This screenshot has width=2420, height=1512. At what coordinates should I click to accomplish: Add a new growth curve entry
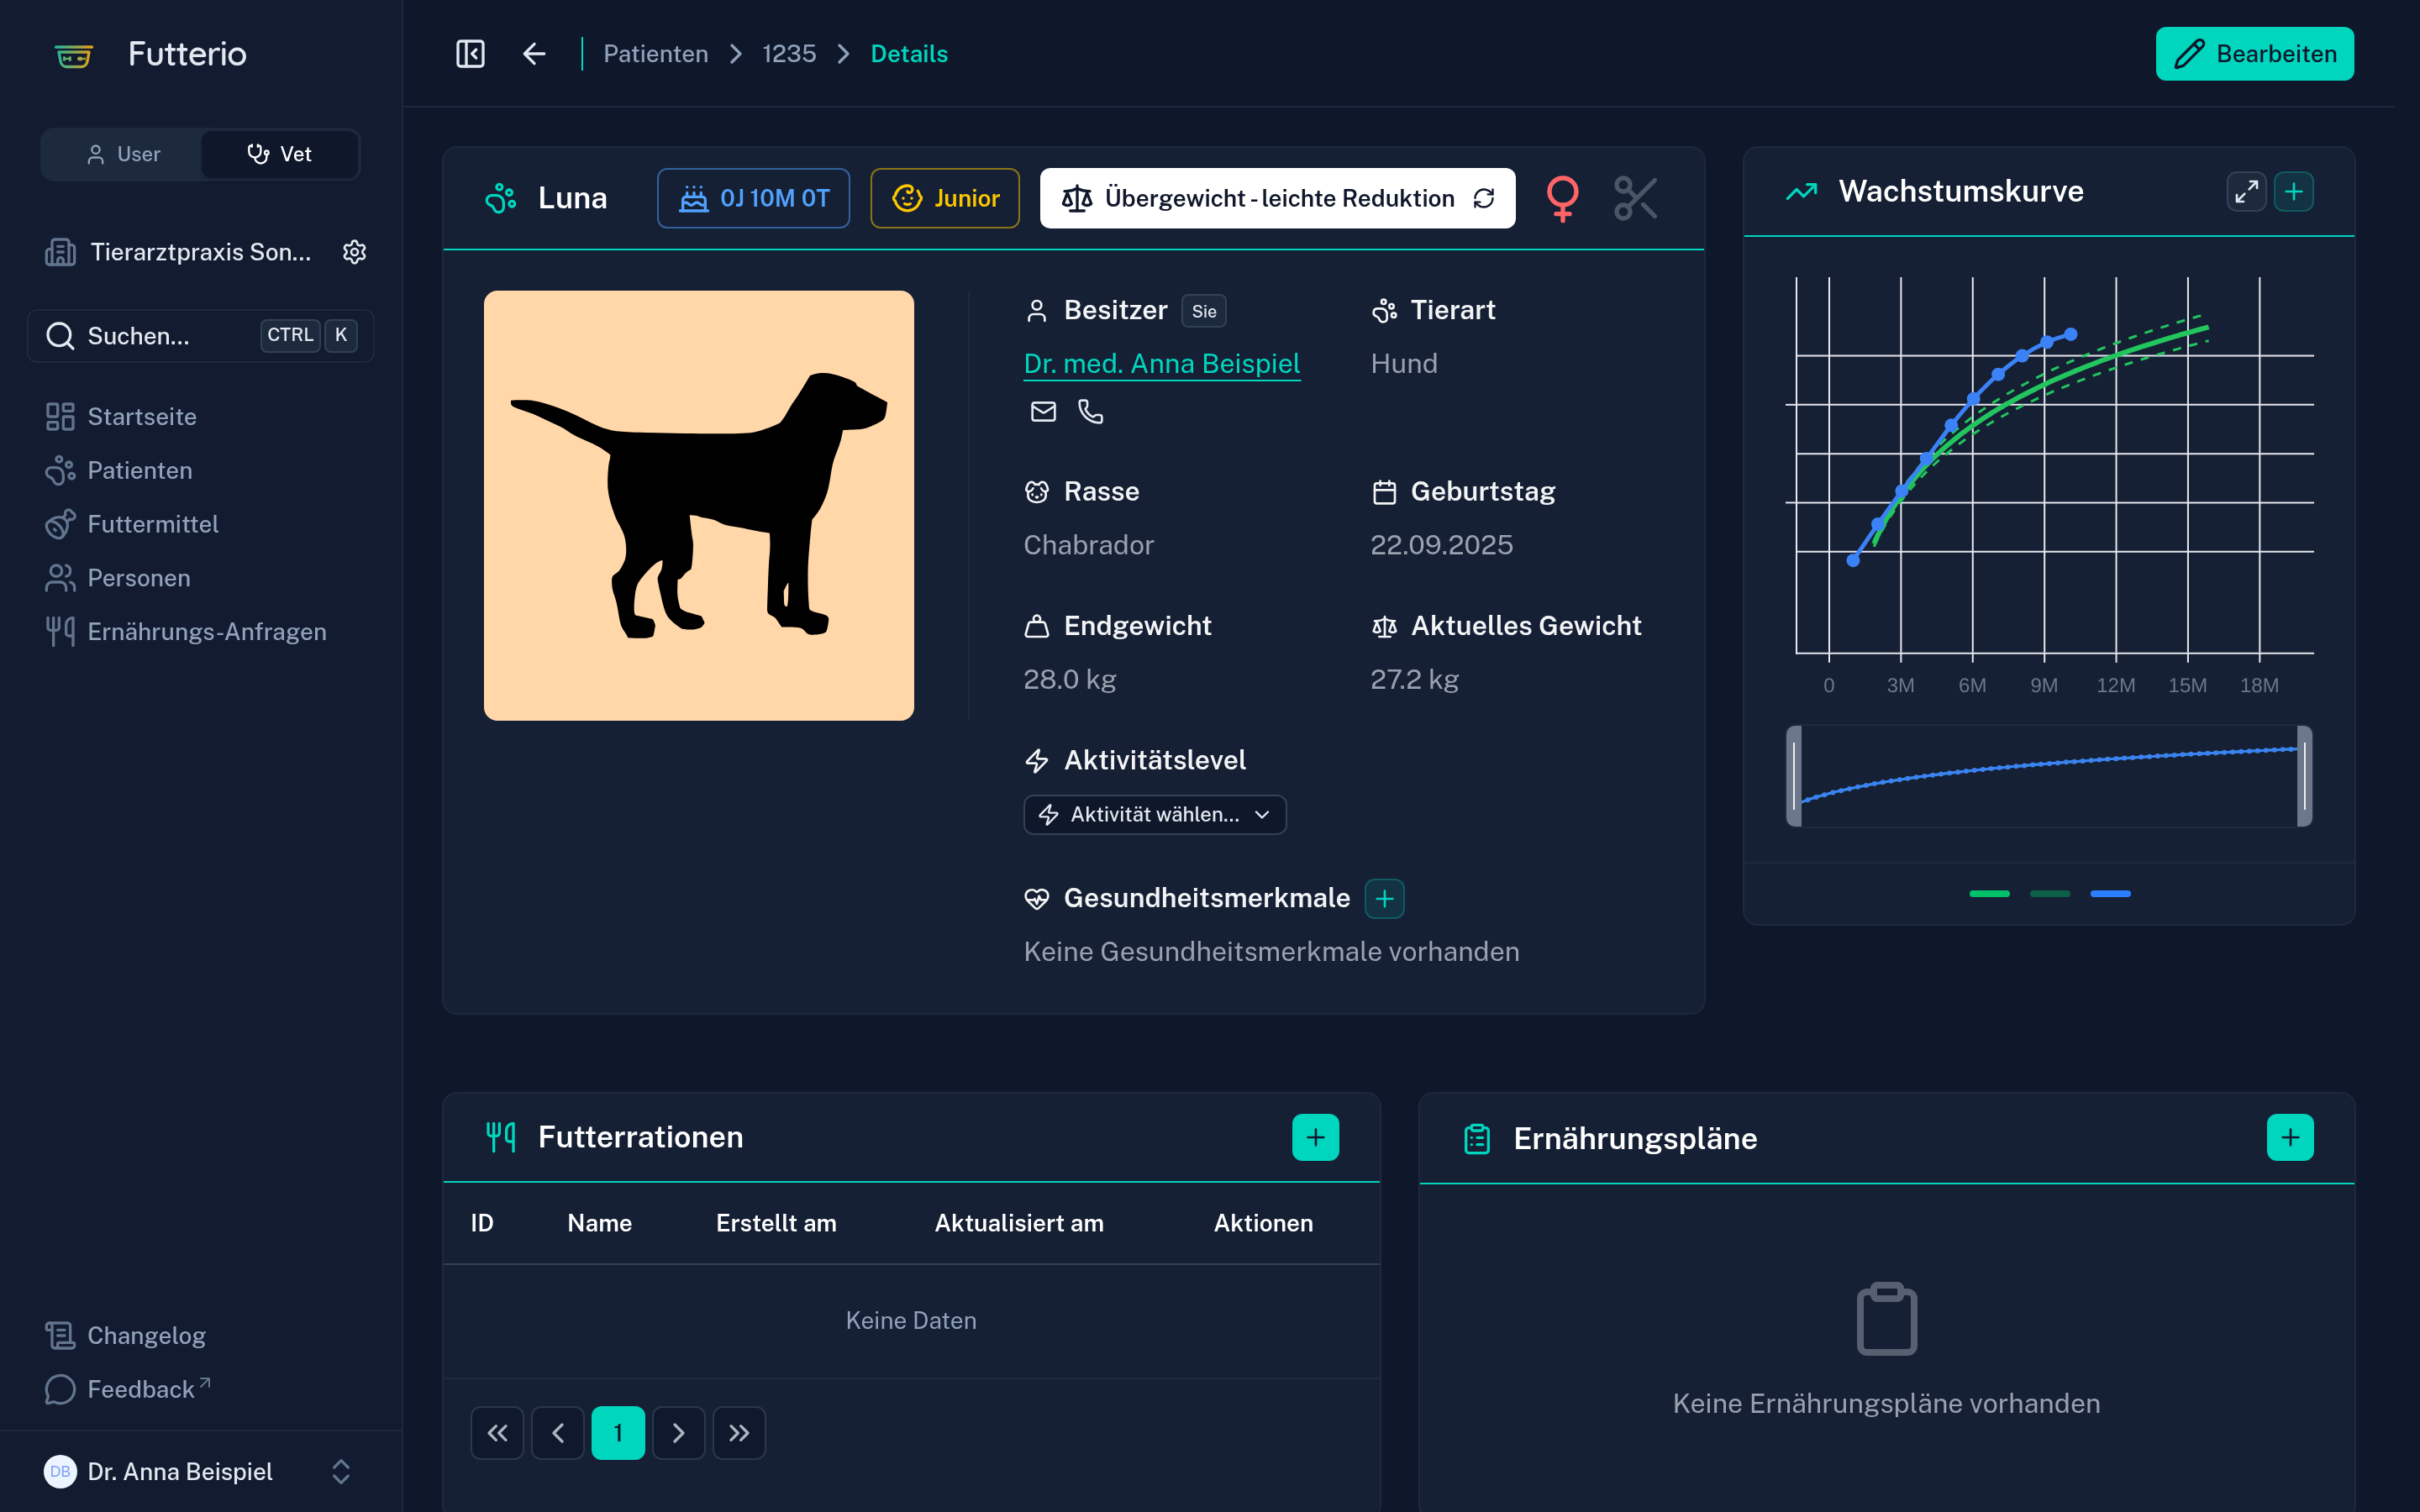[2294, 191]
